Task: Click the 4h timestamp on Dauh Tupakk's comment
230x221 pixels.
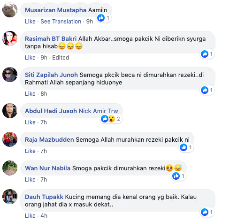Action: (44, 216)
